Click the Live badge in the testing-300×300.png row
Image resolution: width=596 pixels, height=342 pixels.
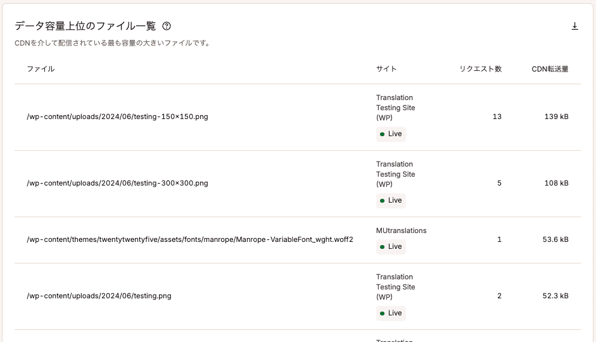(x=391, y=200)
